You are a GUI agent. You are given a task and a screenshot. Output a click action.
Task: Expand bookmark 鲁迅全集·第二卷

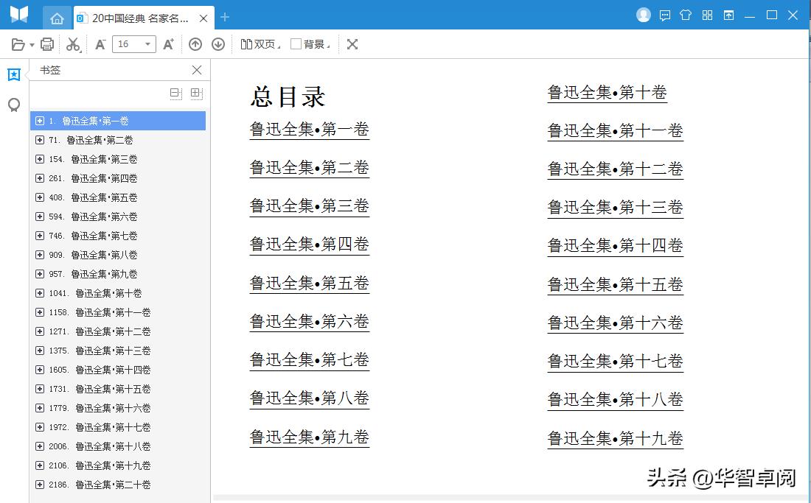coord(40,140)
